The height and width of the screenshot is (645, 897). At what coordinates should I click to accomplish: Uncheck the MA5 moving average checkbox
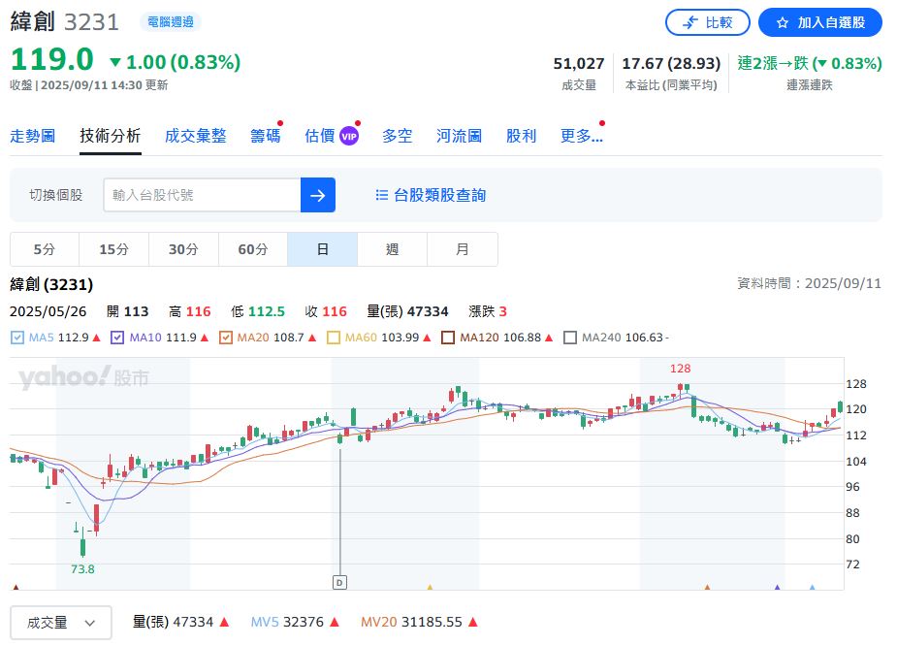17,338
